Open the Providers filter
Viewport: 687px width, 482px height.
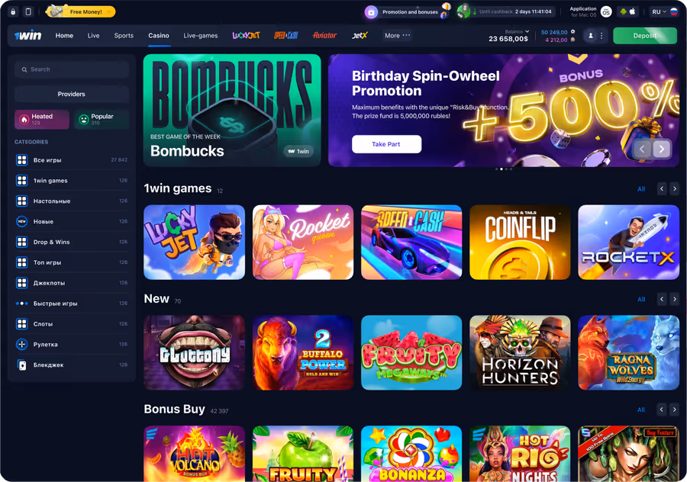tap(72, 94)
